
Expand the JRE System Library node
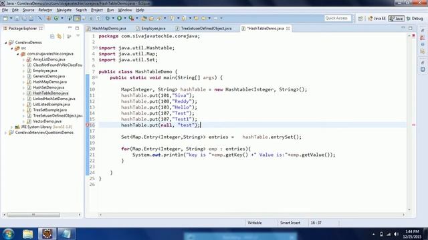[x=12, y=127]
